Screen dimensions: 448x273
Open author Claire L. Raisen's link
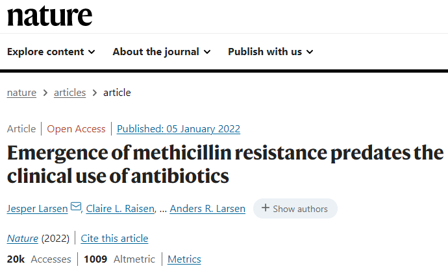point(120,209)
